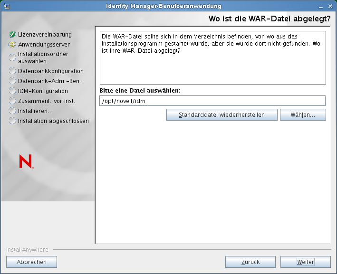Click the step circle beside Datenbank-Adm.-Ben.
Image resolution: width=337 pixels, height=274 pixels.
tap(12, 81)
